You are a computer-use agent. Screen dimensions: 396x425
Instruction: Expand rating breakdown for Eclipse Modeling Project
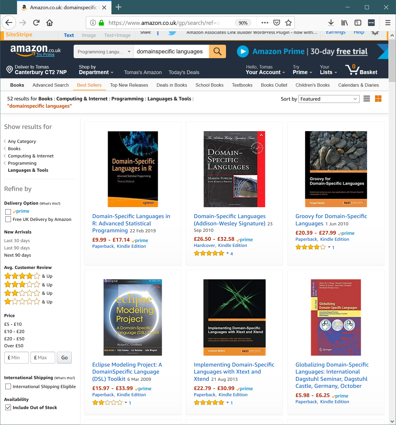126,403
